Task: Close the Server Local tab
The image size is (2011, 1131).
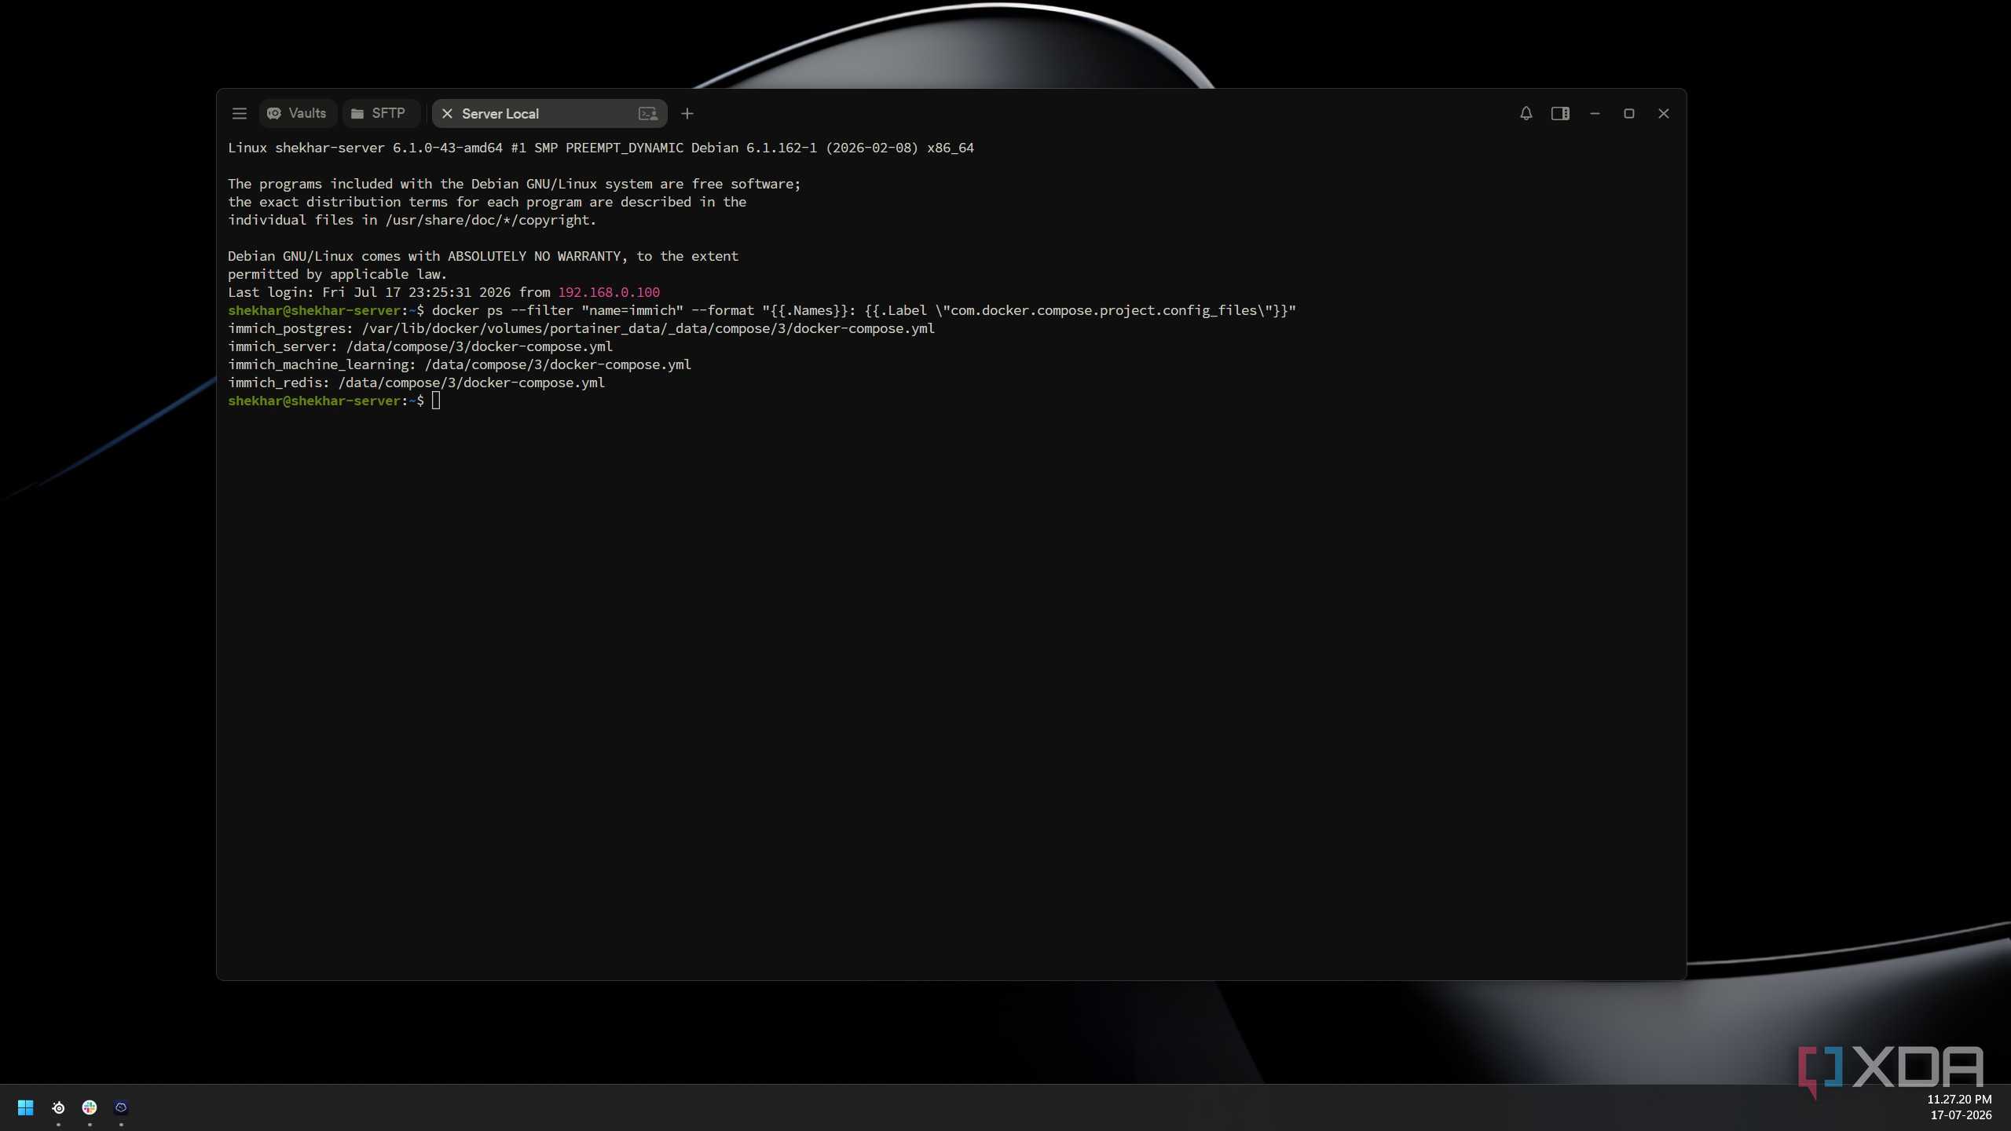Action: (447, 114)
